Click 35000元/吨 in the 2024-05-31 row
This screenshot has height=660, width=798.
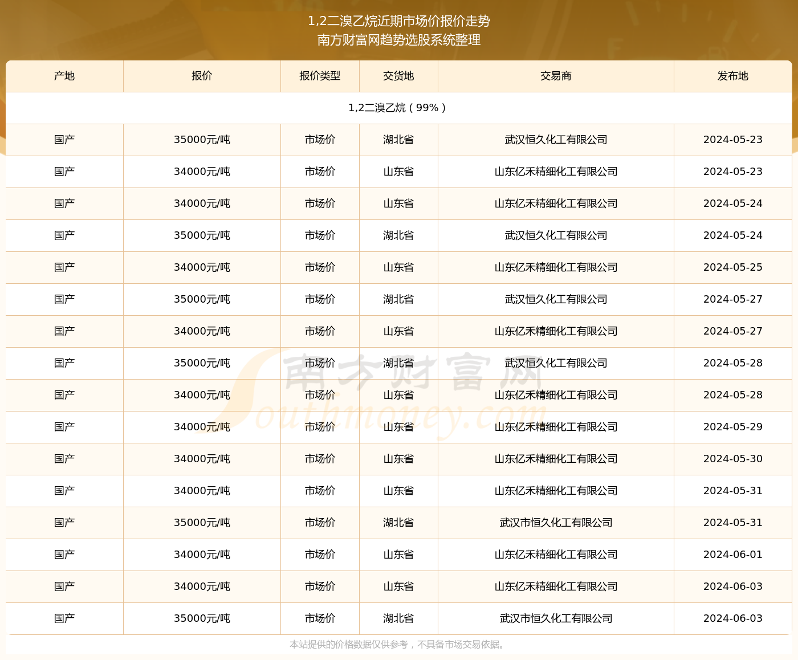point(202,523)
